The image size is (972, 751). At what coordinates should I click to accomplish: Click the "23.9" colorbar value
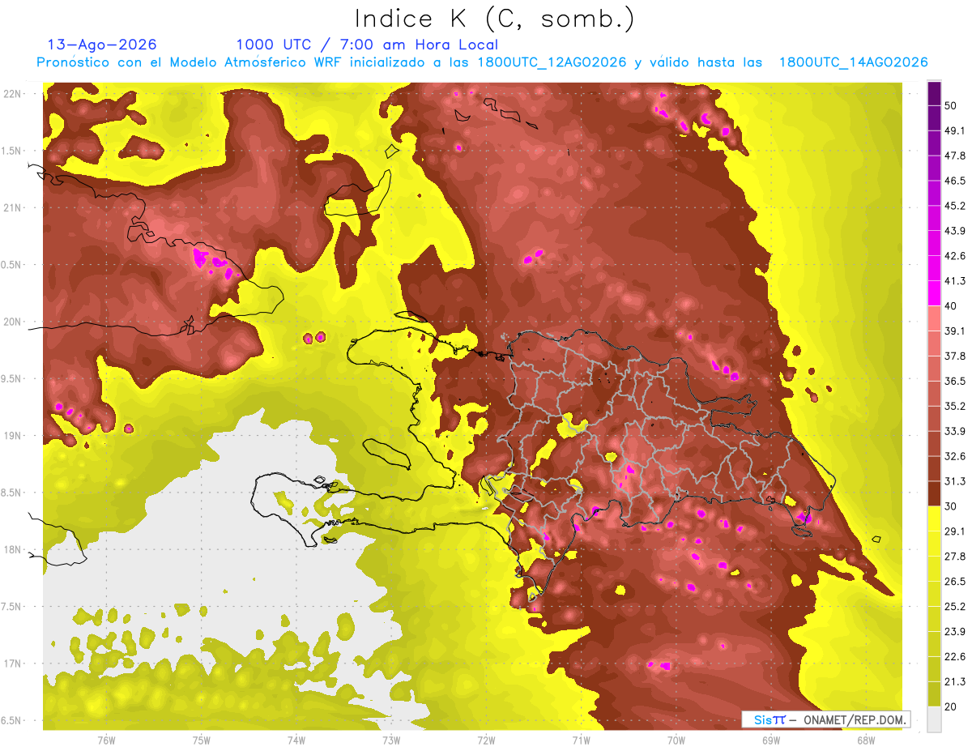tap(955, 632)
